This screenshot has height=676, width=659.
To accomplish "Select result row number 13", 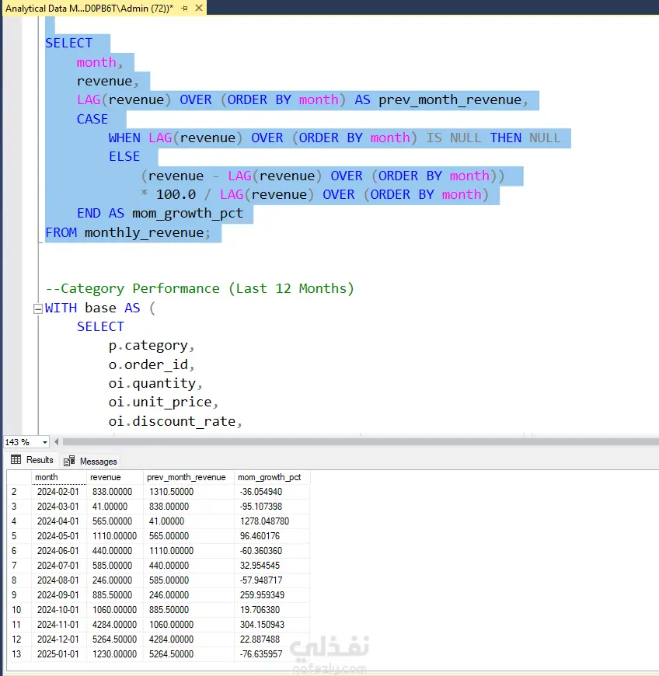I will point(19,654).
